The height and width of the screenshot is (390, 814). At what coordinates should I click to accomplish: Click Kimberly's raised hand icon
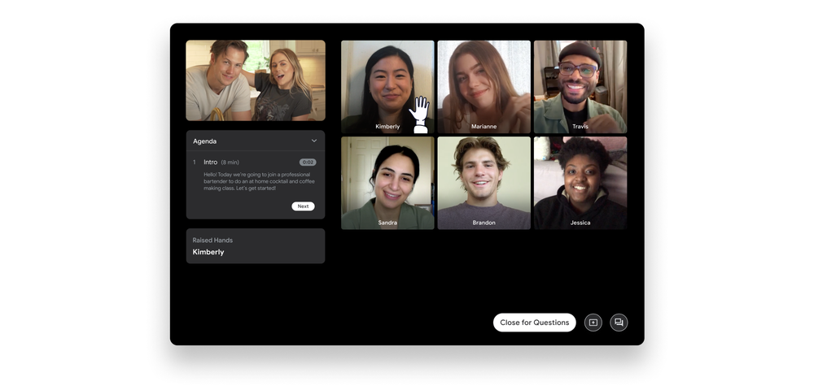pos(419,115)
